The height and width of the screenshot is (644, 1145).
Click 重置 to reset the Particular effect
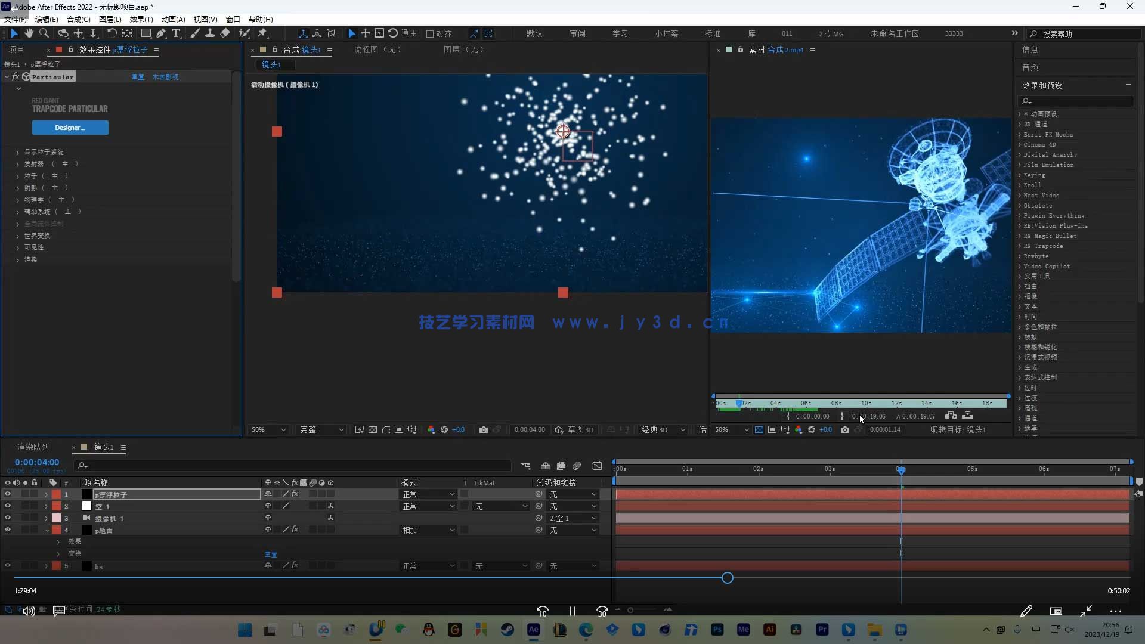tap(138, 76)
